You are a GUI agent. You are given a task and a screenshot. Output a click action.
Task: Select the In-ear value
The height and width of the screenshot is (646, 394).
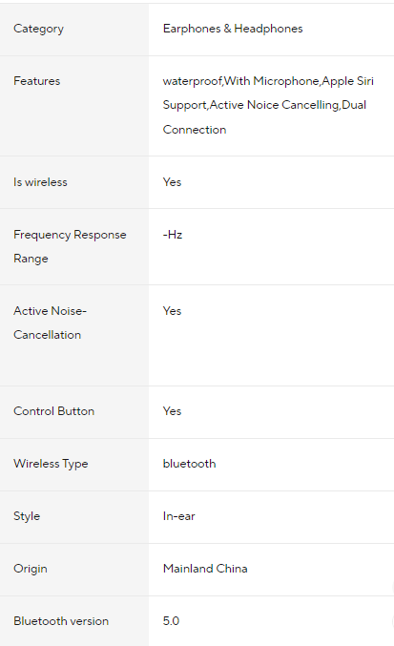178,516
